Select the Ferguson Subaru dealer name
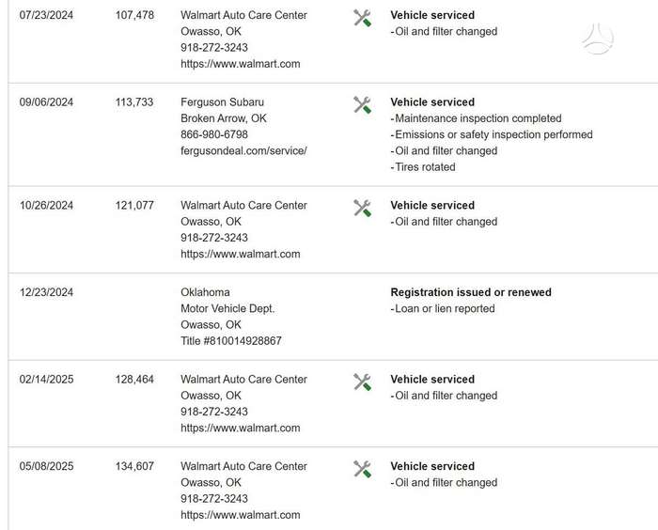 223,102
